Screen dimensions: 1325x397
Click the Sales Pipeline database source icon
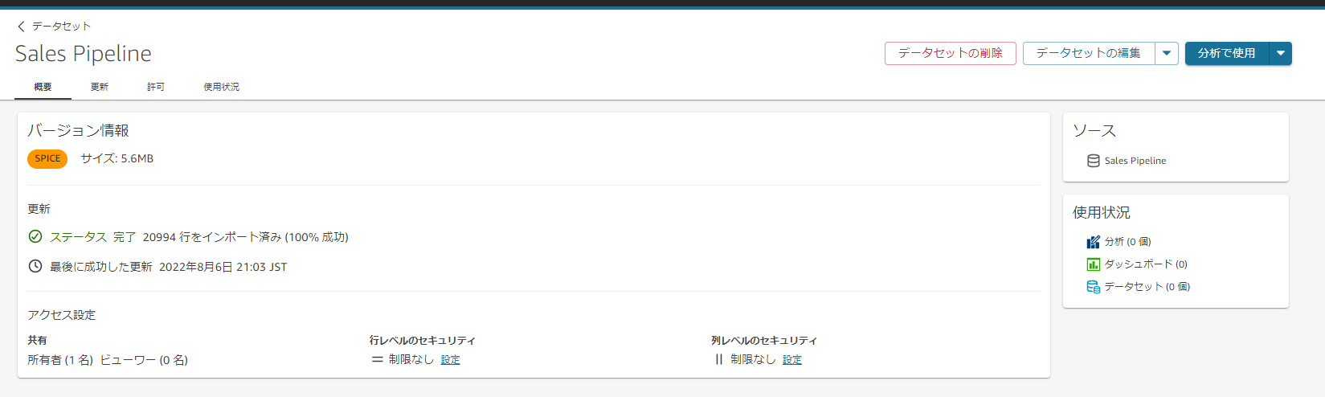[x=1094, y=161]
